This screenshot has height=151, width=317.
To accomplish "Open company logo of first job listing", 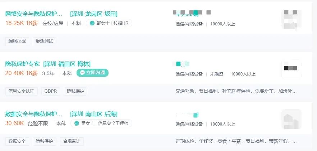I will (291, 20).
